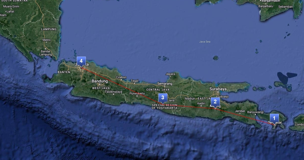Click map marker number 4 at Jakarta

pyautogui.click(x=81, y=61)
